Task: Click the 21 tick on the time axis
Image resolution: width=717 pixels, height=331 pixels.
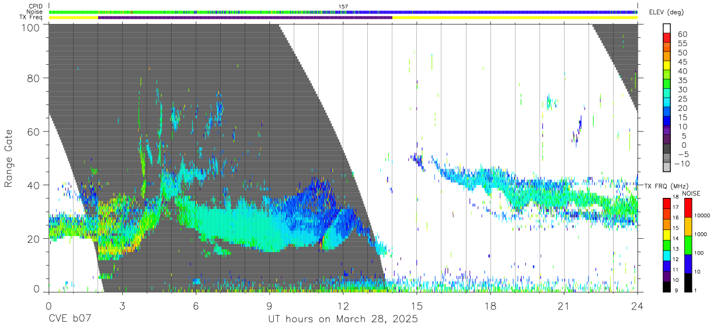Action: click(x=564, y=305)
